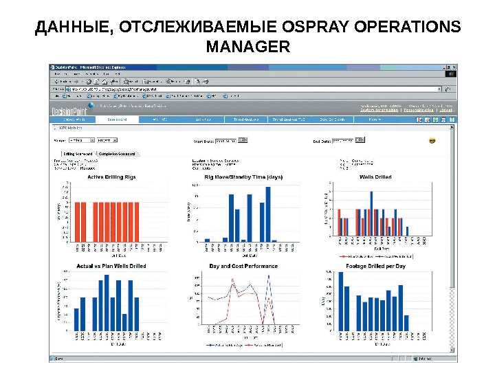This screenshot has height=371, width=495.
Task: Click the Home icon in browser toolbar
Action: point(104,81)
